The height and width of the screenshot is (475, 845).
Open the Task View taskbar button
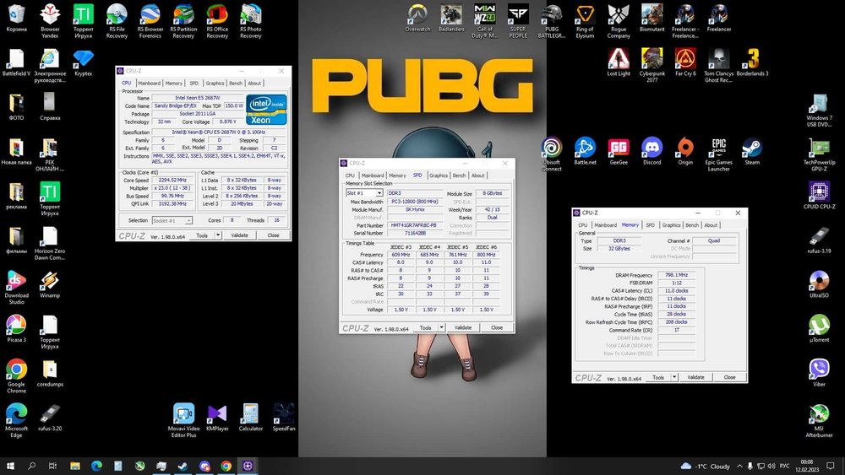[52, 466]
